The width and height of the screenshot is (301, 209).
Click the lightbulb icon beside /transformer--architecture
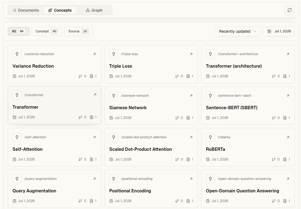(x=210, y=54)
